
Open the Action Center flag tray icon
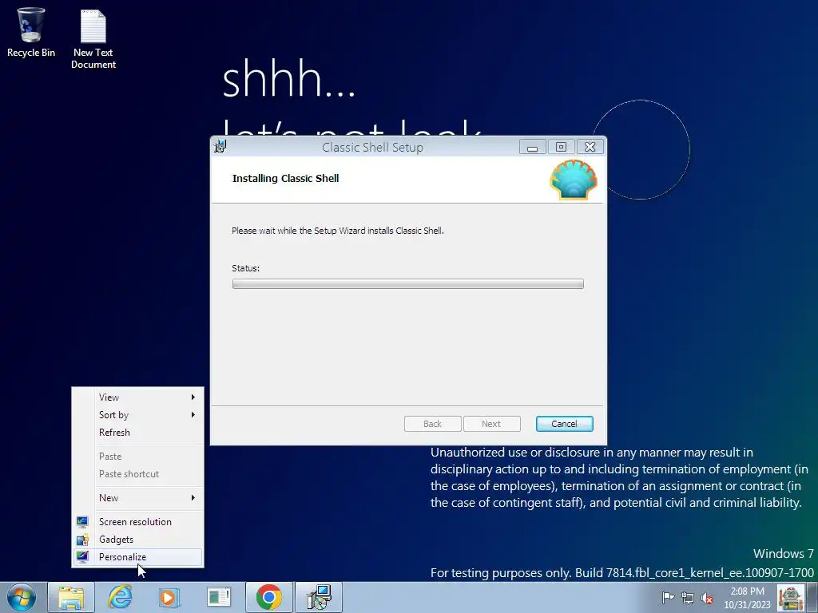[x=668, y=597]
